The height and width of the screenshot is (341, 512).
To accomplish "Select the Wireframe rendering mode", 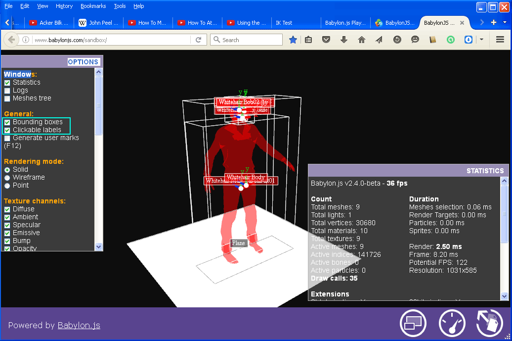I will 7,178.
